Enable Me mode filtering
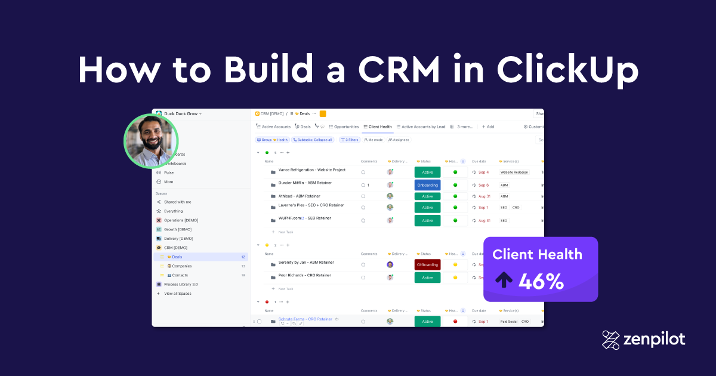This screenshot has width=716, height=376. [374, 140]
